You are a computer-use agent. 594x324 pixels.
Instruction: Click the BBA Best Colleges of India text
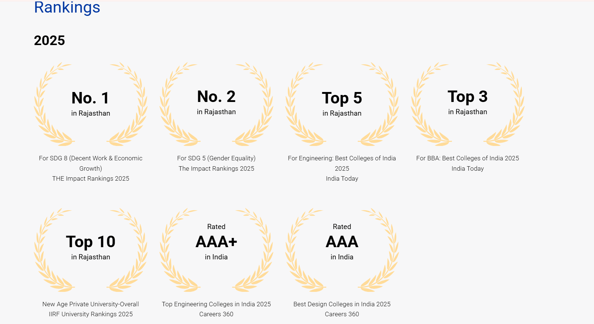click(468, 158)
